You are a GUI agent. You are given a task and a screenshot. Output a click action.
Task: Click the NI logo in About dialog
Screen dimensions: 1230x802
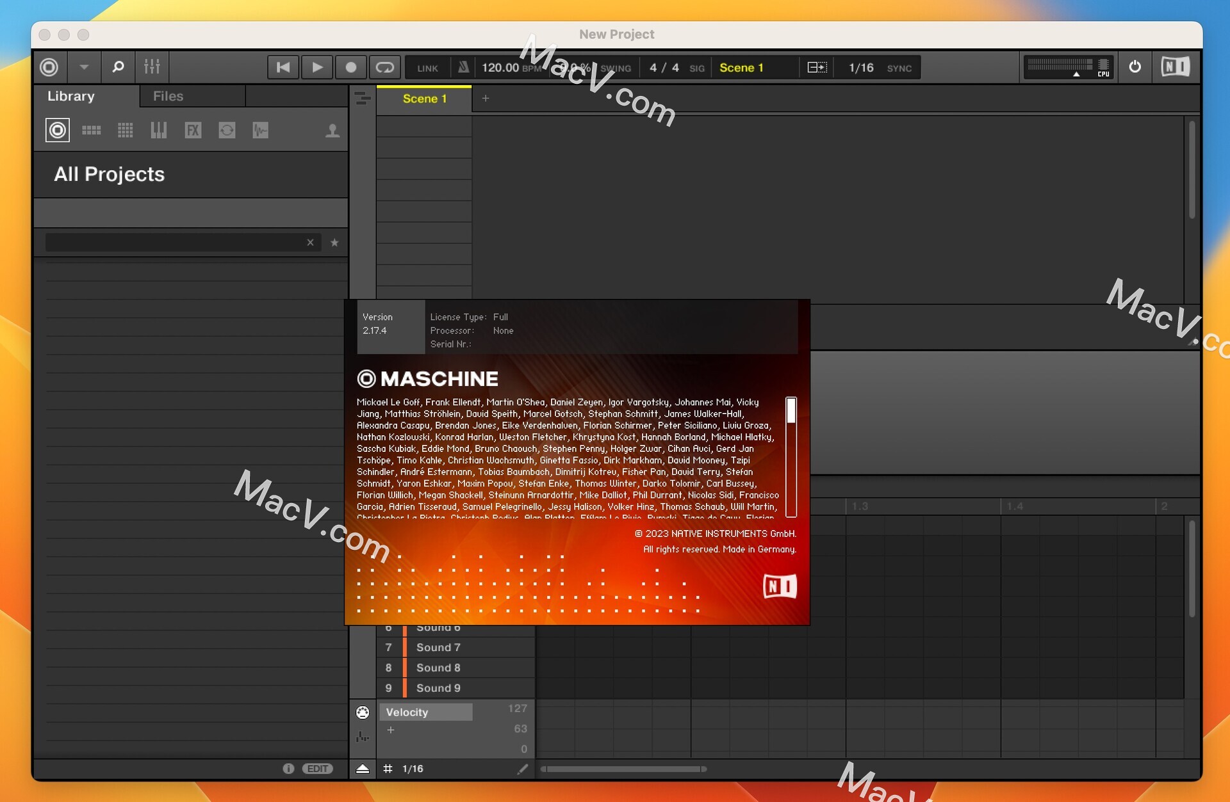[x=780, y=586]
